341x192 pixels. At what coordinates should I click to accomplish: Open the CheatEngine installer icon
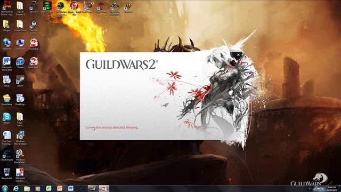[20, 100]
